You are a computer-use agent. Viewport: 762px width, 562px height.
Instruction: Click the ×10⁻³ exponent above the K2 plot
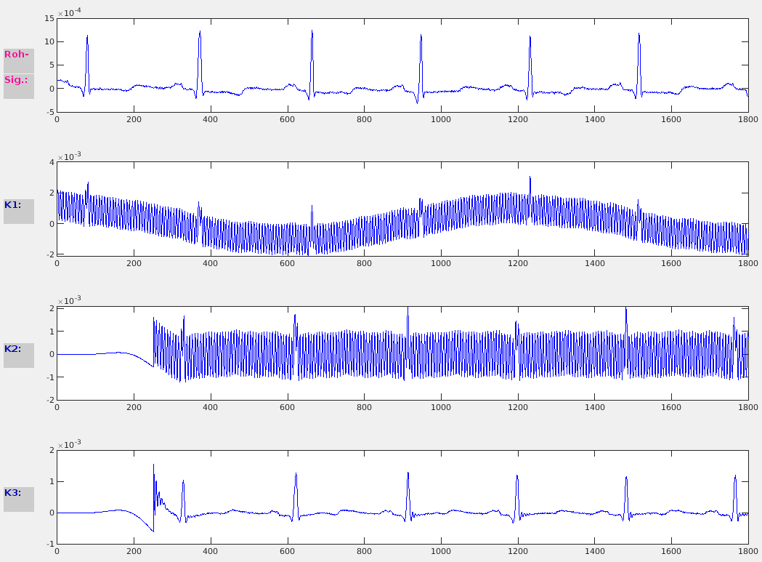(72, 300)
